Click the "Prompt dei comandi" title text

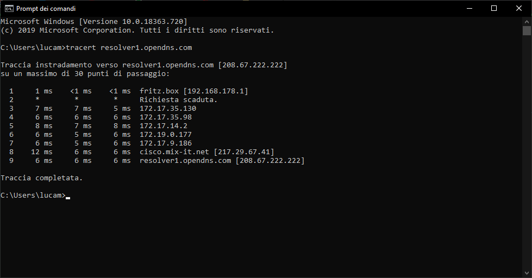click(46, 9)
